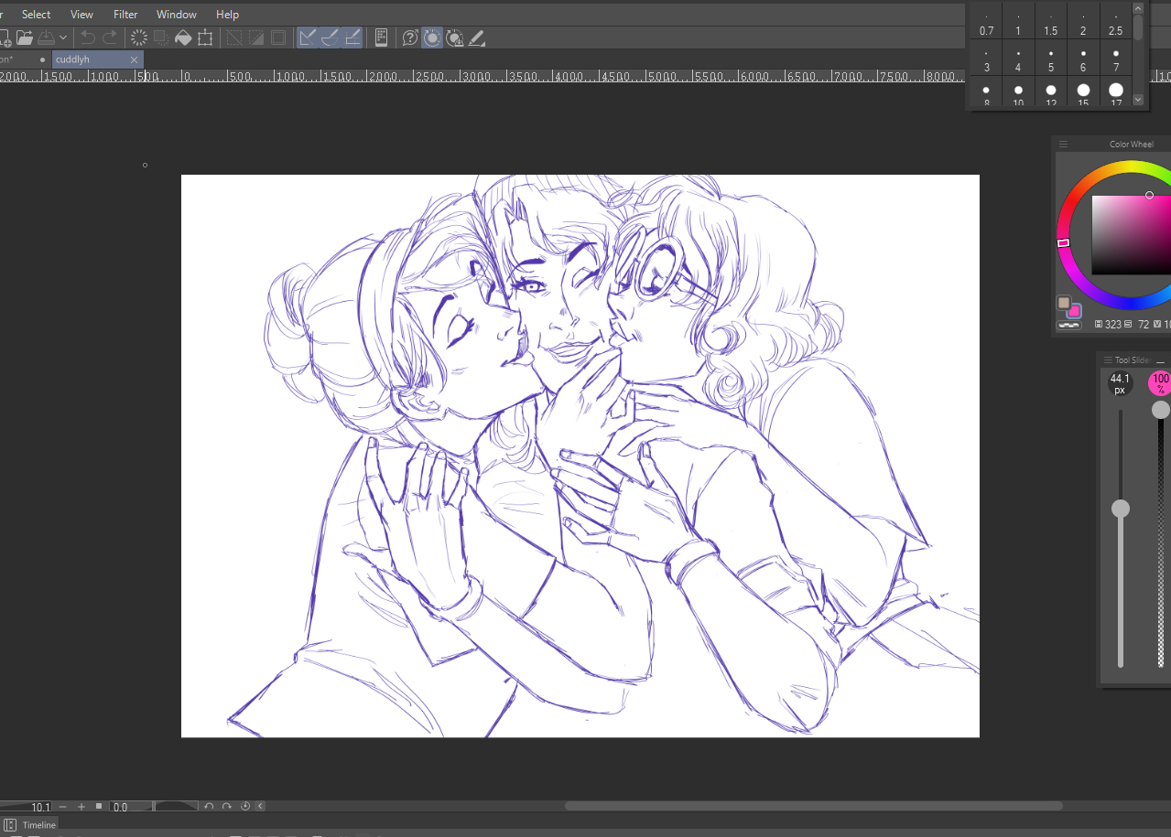Toggle Snap to Grid in the toolbar
Image resolution: width=1171 pixels, height=837 pixels.
(x=352, y=38)
